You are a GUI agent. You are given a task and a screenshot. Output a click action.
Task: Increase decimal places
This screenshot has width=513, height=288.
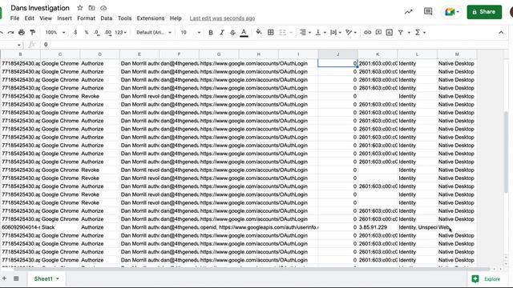(107, 32)
